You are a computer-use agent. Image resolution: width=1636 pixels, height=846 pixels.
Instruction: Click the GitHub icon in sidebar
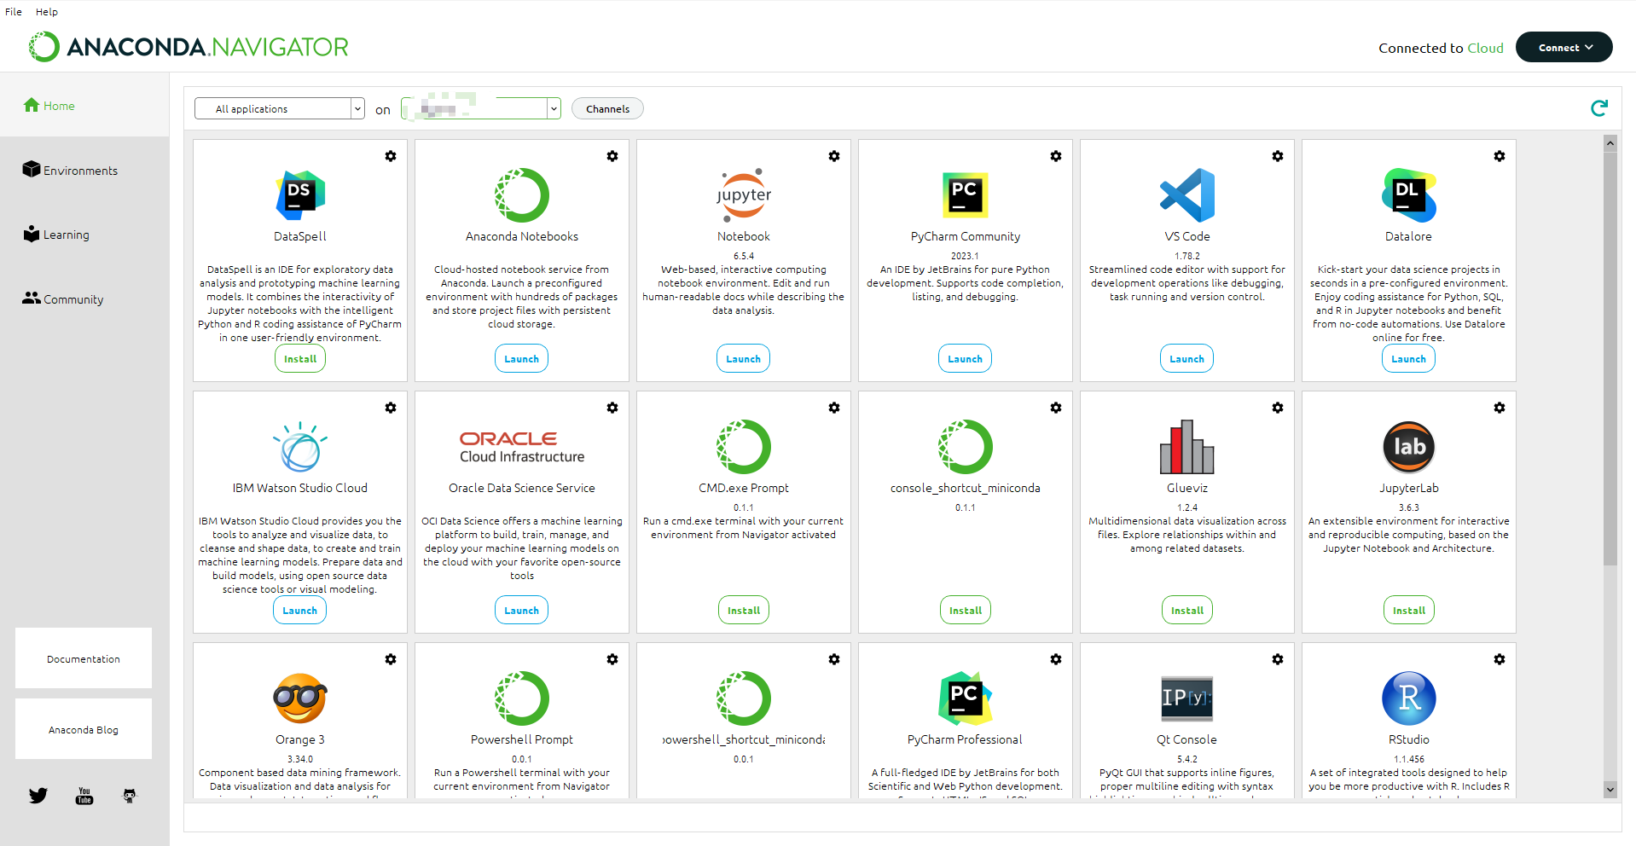(x=130, y=796)
